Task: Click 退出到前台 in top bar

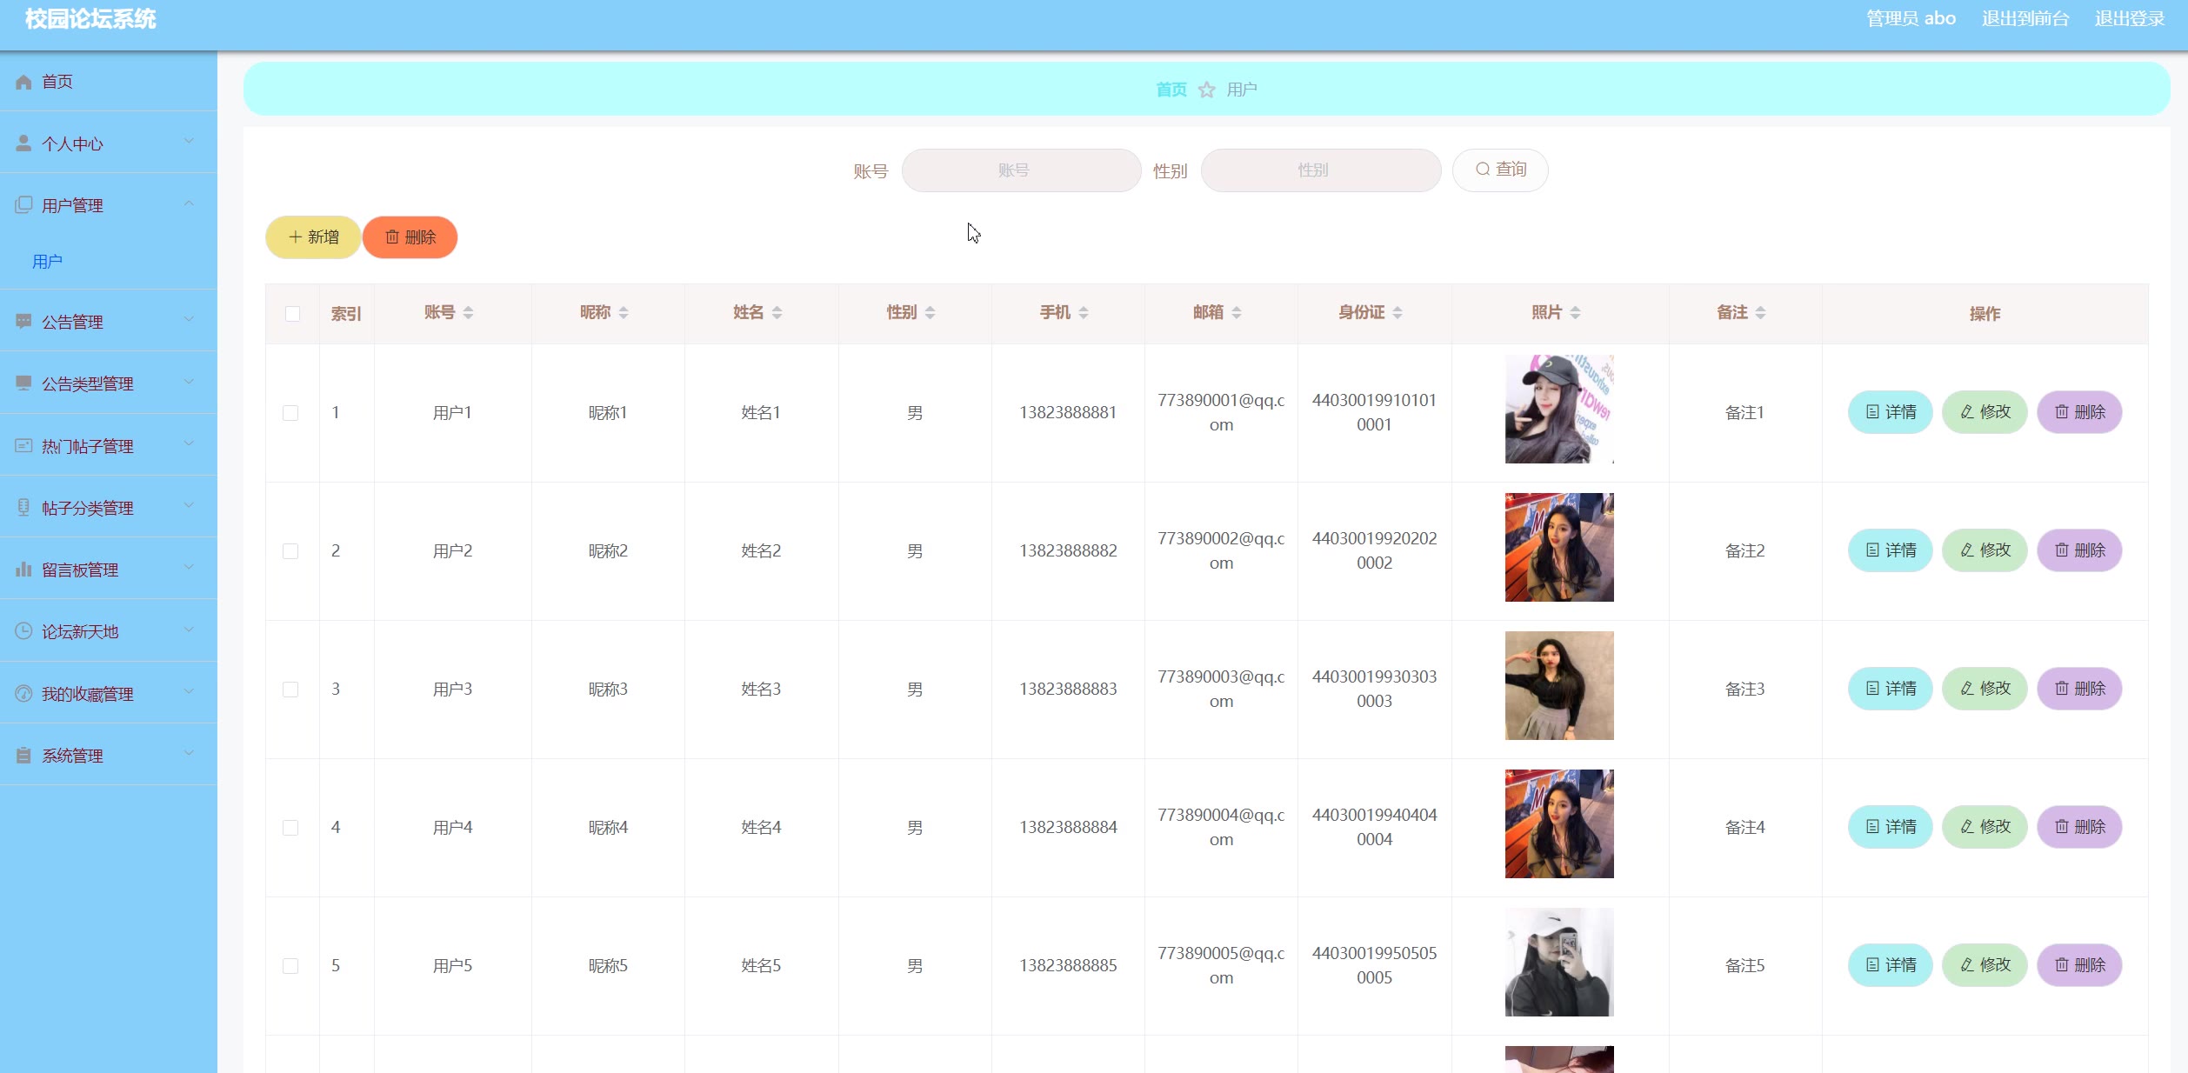Action: tap(2025, 18)
